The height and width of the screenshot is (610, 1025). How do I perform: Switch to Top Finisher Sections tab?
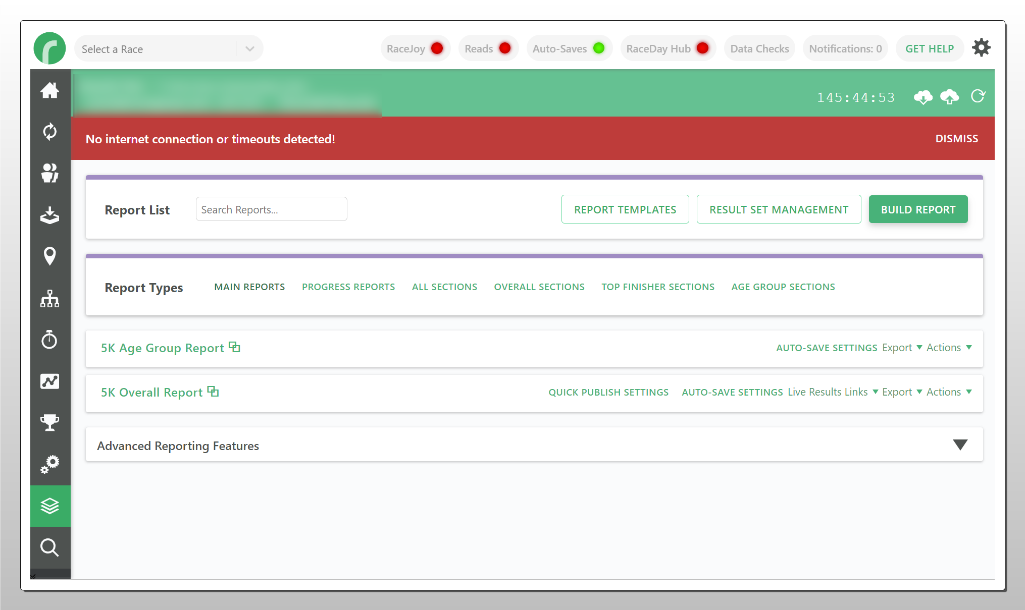(658, 287)
